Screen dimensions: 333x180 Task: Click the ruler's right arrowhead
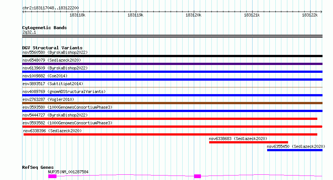[321, 12]
